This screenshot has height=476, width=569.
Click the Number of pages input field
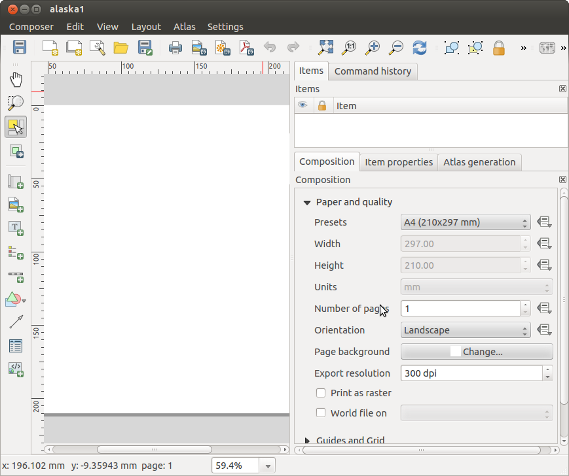(x=460, y=309)
